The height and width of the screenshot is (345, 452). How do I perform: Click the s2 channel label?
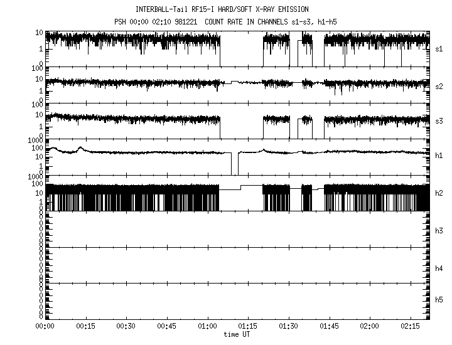click(439, 86)
